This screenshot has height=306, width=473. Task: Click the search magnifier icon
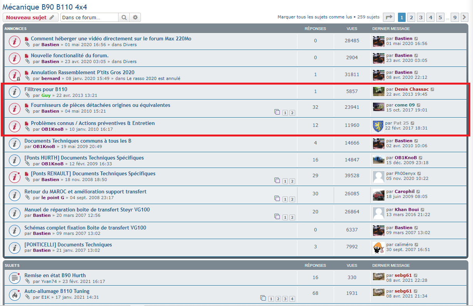coord(124,17)
